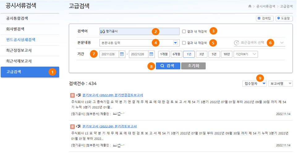
Task: Click 공시서류검색 in breadcrumb
Action: point(265,6)
